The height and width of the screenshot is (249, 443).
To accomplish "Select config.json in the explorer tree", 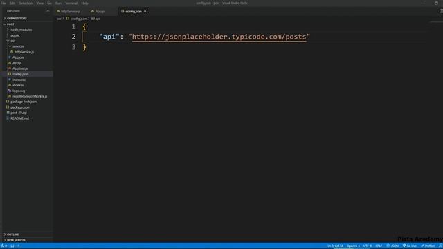I will [20, 74].
